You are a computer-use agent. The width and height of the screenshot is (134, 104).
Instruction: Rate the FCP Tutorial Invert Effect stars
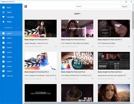[x=106, y=47]
